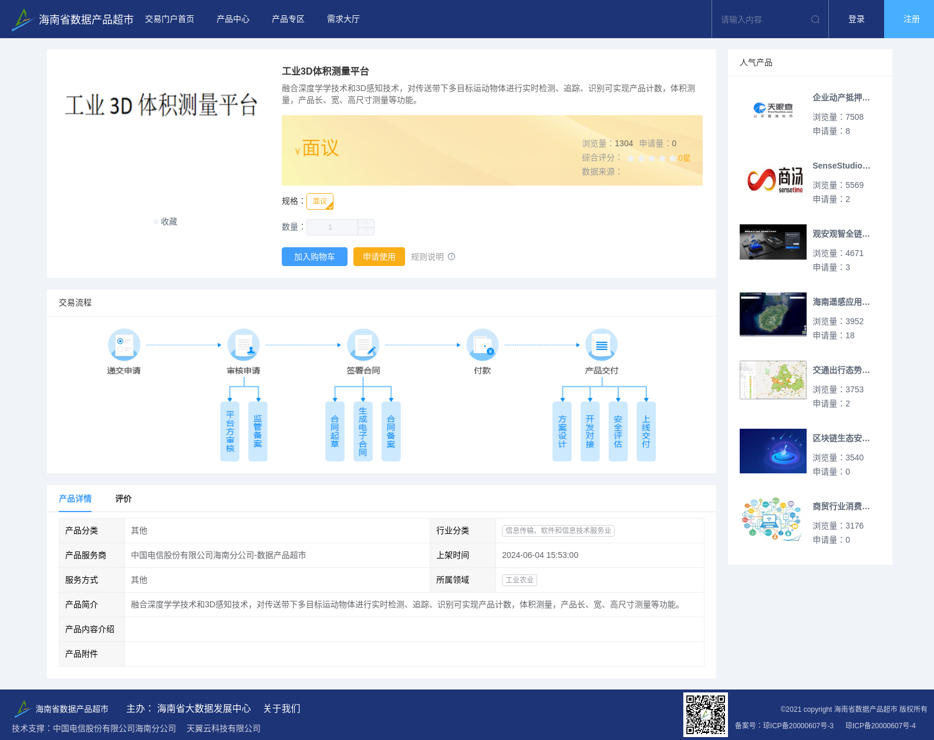Image resolution: width=934 pixels, height=740 pixels.
Task: Click the 规则说明 info icon
Action: pos(451,257)
